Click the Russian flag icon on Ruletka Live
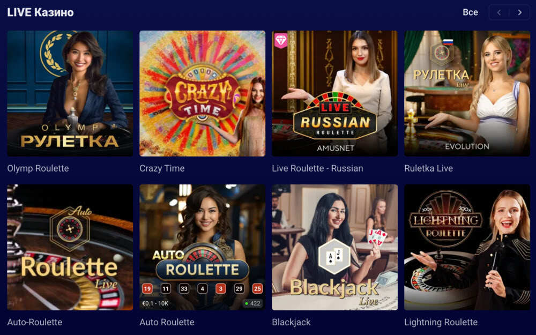Viewport: 536px width, 335px height. pyautogui.click(x=448, y=42)
